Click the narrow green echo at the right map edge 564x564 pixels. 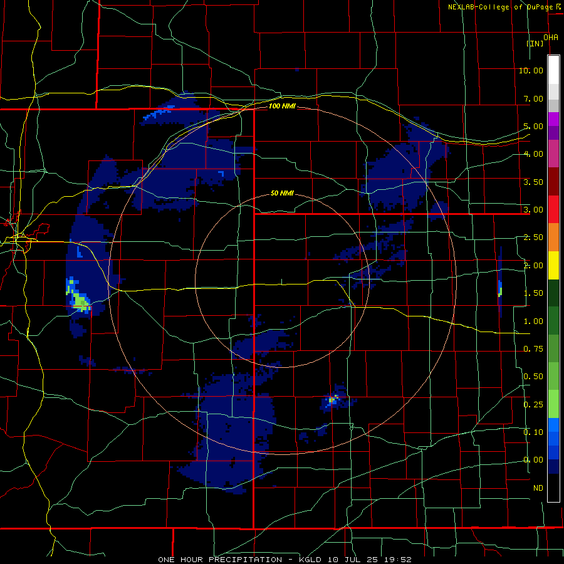coord(500,291)
